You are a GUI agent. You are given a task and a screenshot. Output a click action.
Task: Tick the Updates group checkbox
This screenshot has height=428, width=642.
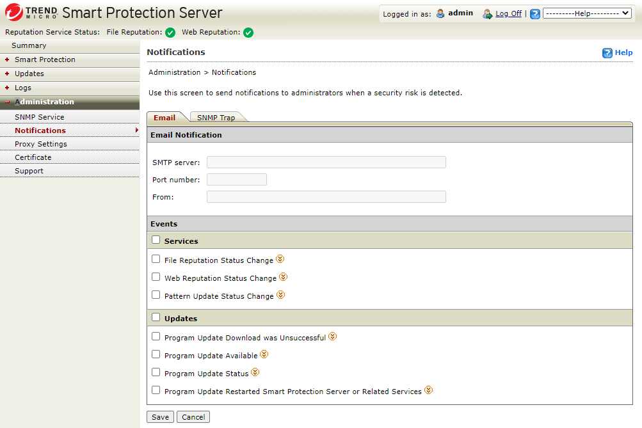click(x=156, y=317)
